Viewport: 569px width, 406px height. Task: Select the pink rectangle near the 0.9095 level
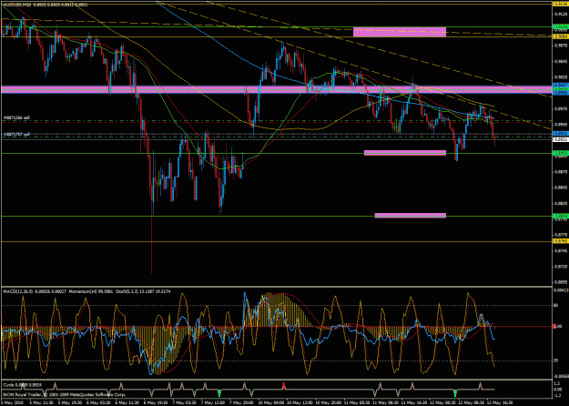tap(400, 32)
